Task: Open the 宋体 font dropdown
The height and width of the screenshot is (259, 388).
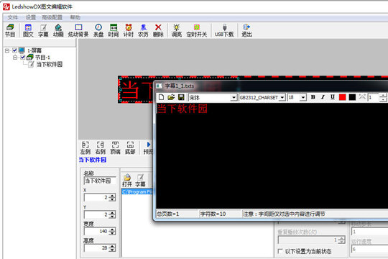Action: [x=234, y=98]
